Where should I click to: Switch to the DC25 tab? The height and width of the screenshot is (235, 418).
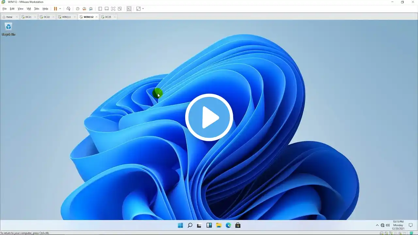pyautogui.click(x=108, y=17)
